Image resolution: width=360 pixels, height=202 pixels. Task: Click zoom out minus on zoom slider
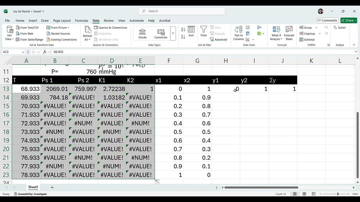(321, 194)
